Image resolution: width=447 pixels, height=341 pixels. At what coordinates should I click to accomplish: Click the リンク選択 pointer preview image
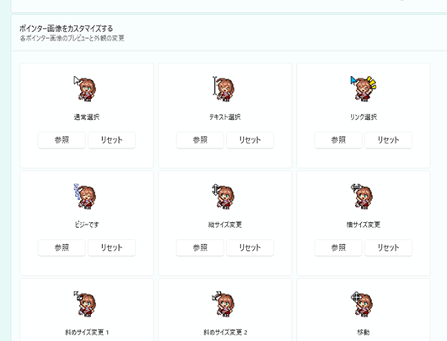pyautogui.click(x=364, y=89)
